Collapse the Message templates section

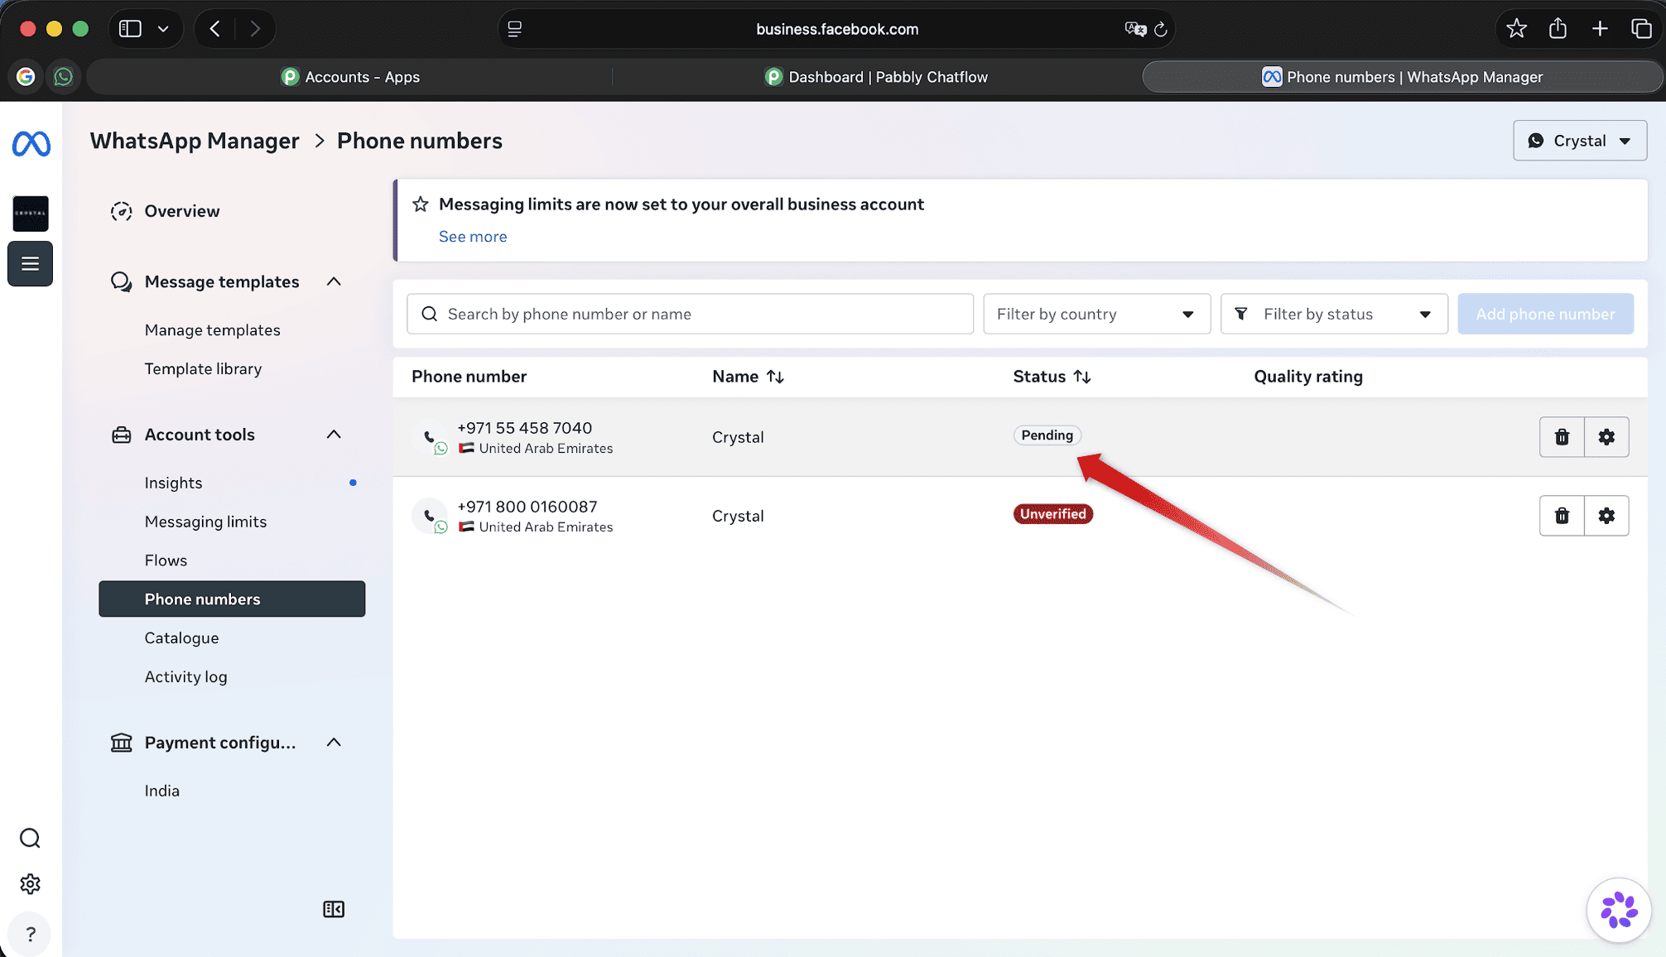(334, 281)
